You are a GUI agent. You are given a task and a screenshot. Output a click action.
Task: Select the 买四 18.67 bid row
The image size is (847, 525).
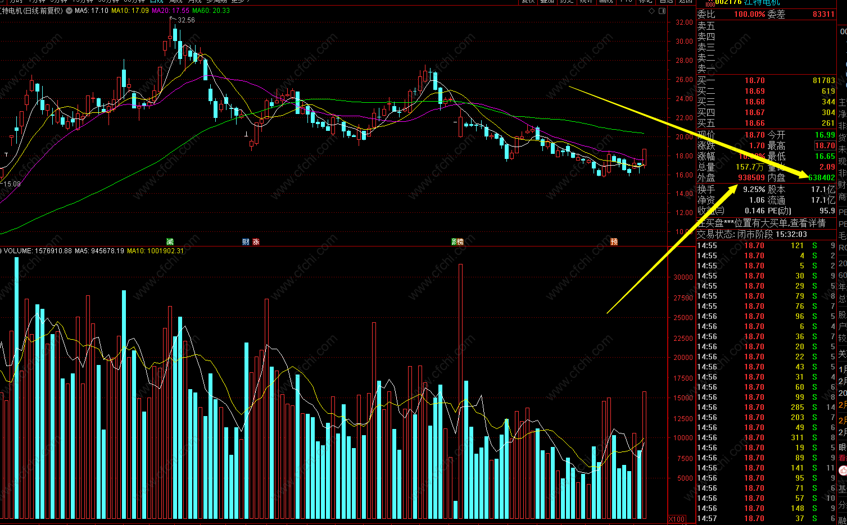tap(766, 112)
